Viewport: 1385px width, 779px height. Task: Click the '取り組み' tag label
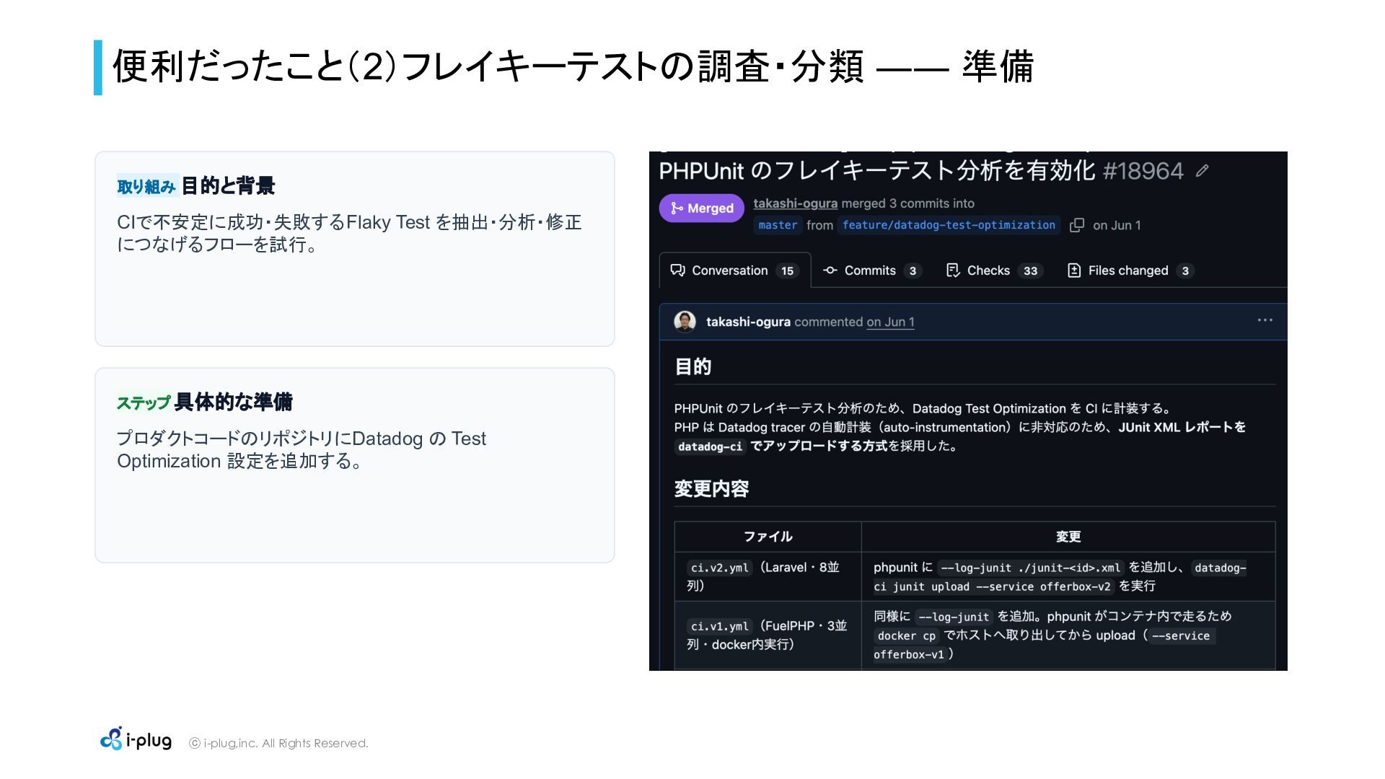pyautogui.click(x=146, y=187)
